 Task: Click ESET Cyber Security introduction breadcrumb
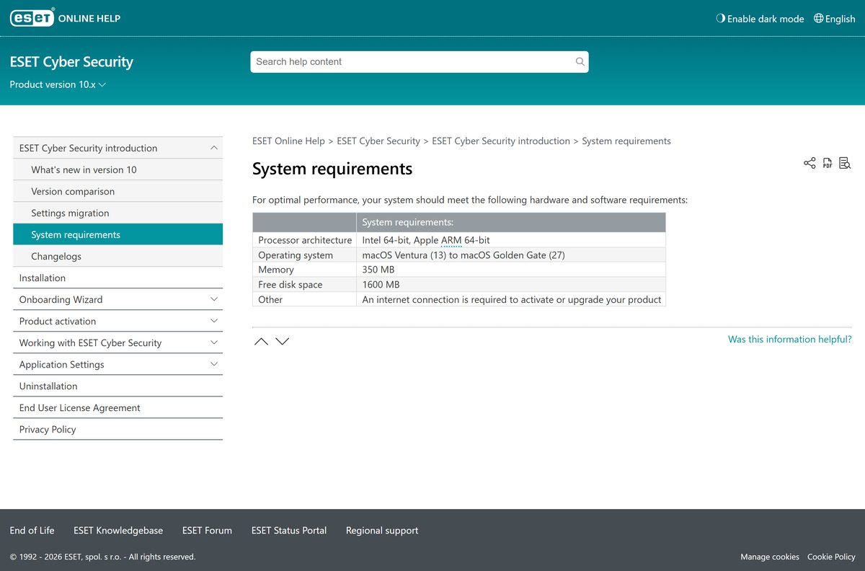tap(501, 141)
